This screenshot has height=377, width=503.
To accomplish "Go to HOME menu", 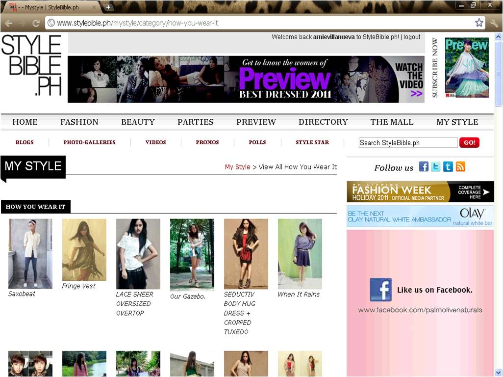I will pos(25,122).
